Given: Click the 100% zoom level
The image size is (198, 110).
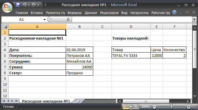Looking at the screenshot, I should tap(145, 107).
